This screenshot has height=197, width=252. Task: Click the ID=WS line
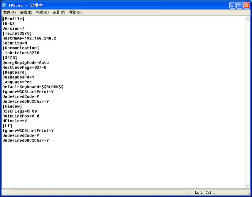(x=9, y=24)
